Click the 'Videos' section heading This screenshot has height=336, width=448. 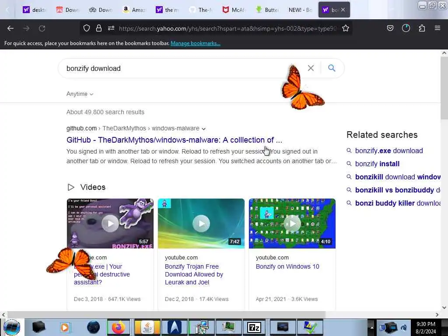(93, 187)
